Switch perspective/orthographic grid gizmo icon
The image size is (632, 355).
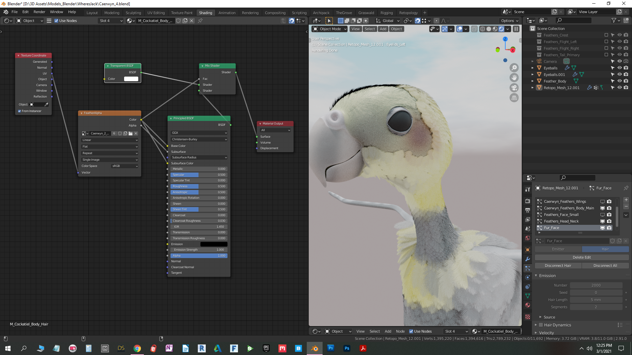[x=514, y=98]
